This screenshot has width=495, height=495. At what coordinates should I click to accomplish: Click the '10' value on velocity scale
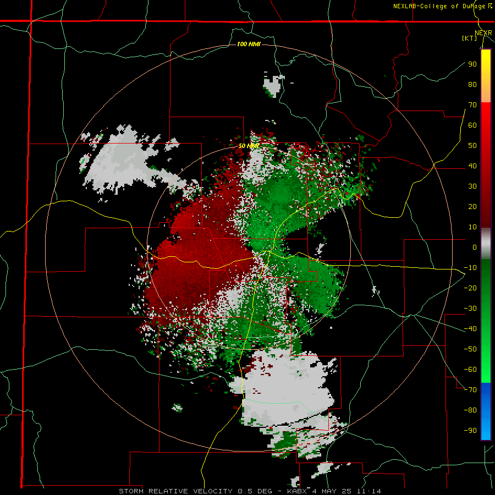pyautogui.click(x=472, y=227)
